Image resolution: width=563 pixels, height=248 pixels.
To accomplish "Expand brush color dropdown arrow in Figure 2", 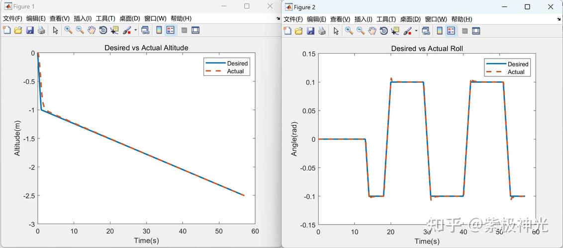I will pyautogui.click(x=416, y=31).
